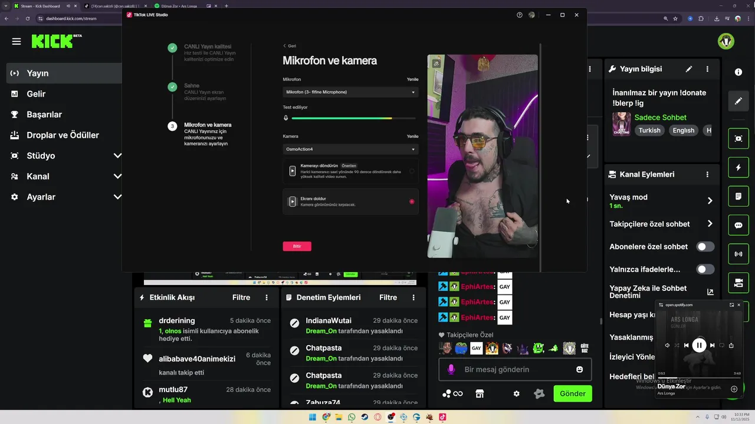This screenshot has width=755, height=424.
Task: Open Kanal Eylemleri three-dot menu
Action: (x=707, y=174)
